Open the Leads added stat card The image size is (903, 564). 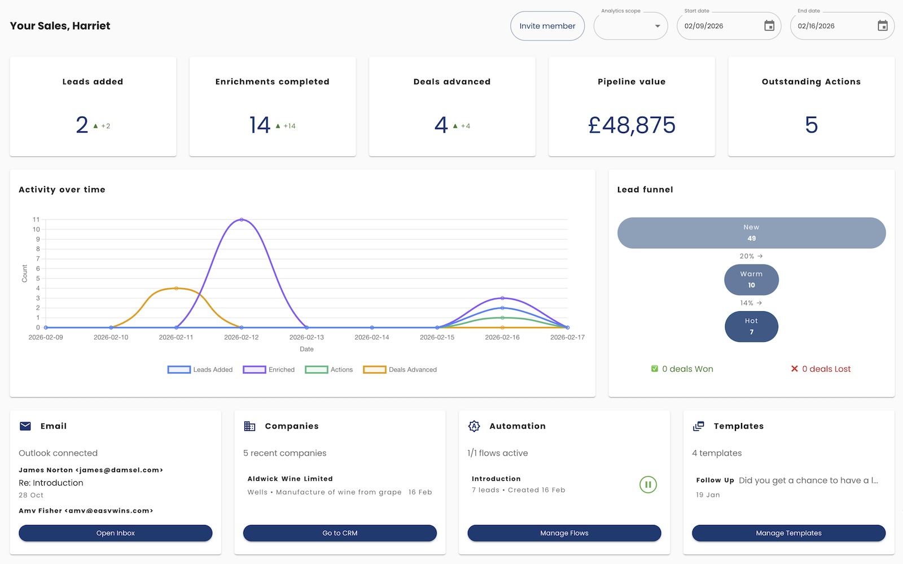pyautogui.click(x=93, y=107)
